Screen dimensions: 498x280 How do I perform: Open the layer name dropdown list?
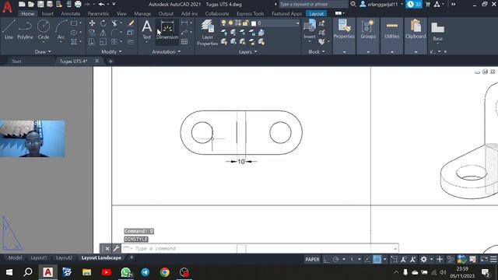pyautogui.click(x=297, y=23)
